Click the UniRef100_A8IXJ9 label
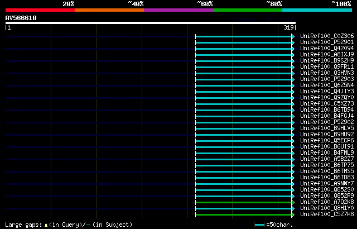Image resolution: width=357 pixels, height=229 pixels. (327, 55)
